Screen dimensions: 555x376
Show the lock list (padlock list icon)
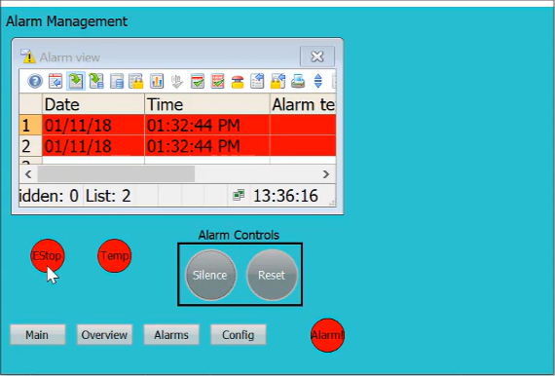click(136, 81)
